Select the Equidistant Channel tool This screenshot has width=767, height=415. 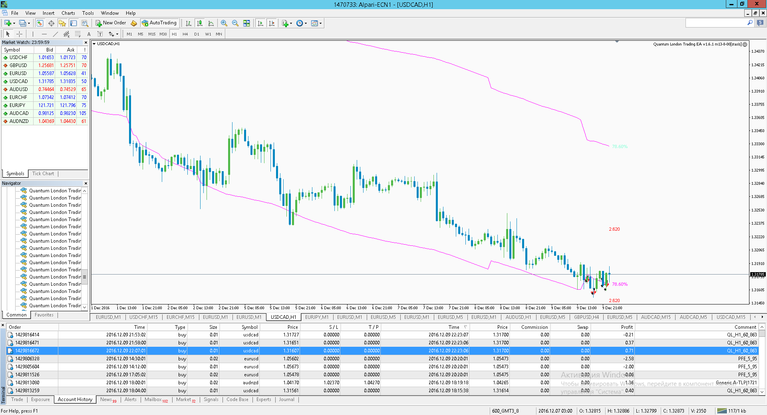coord(66,34)
